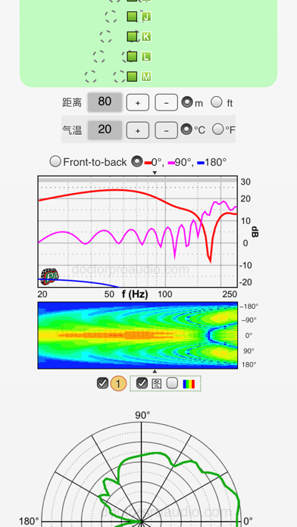Select feet (ft) as distance unit

216,101
